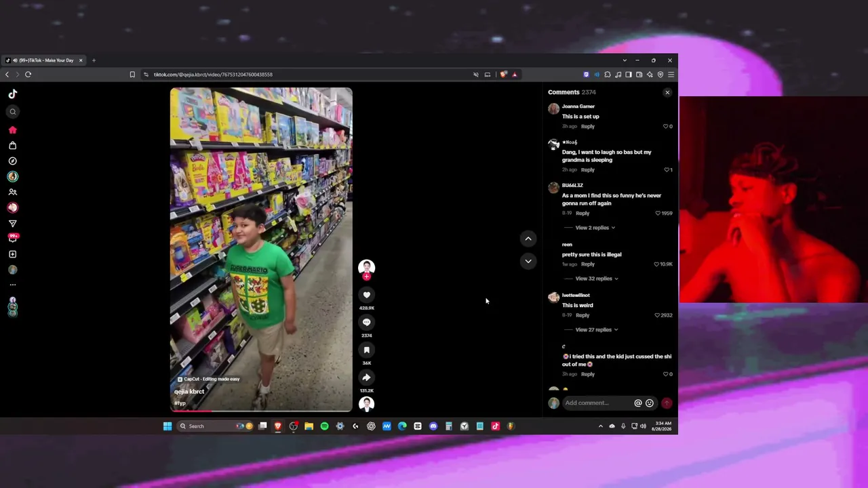The height and width of the screenshot is (488, 868).
Task: Click the Upload plus icon in sidebar
Action: click(x=13, y=254)
